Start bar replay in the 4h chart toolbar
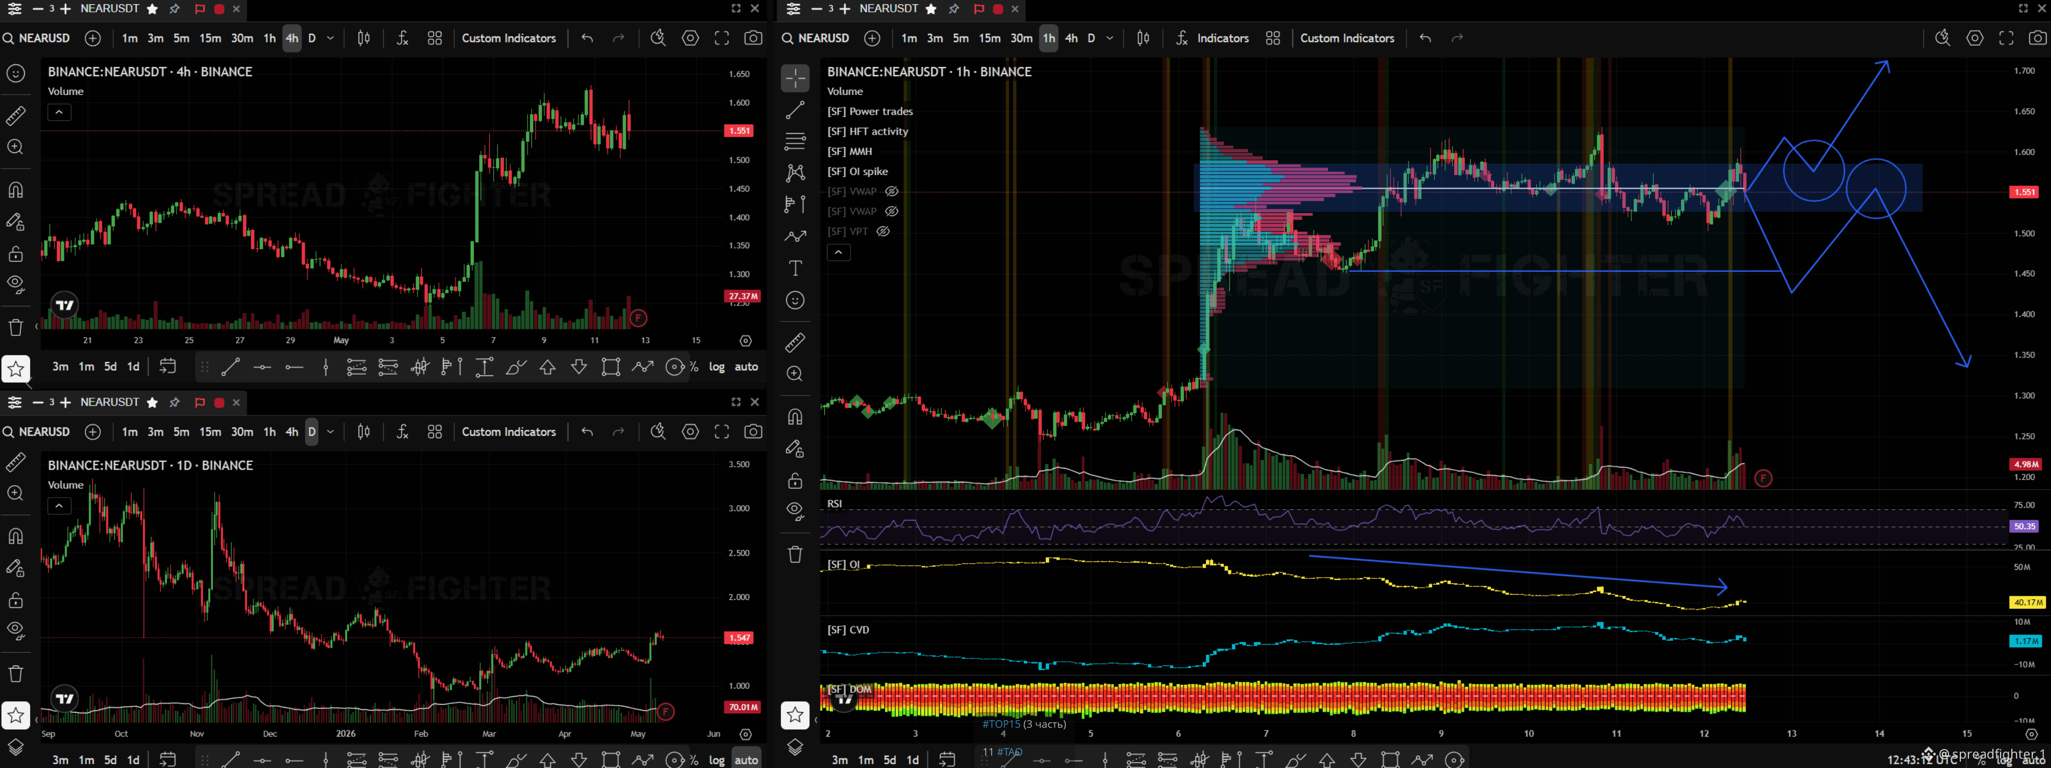 pos(658,38)
